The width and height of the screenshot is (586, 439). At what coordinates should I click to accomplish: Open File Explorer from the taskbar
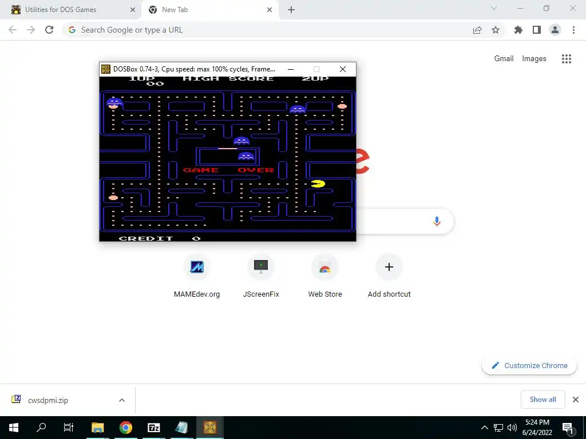pyautogui.click(x=97, y=428)
